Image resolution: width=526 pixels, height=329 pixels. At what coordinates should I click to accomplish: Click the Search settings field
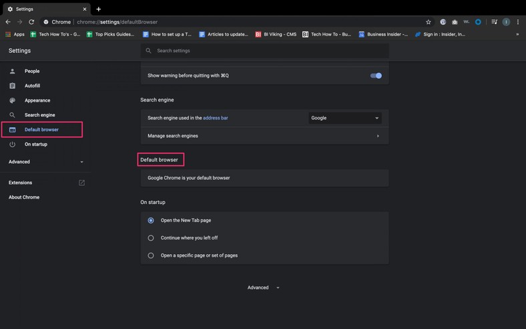click(x=267, y=51)
